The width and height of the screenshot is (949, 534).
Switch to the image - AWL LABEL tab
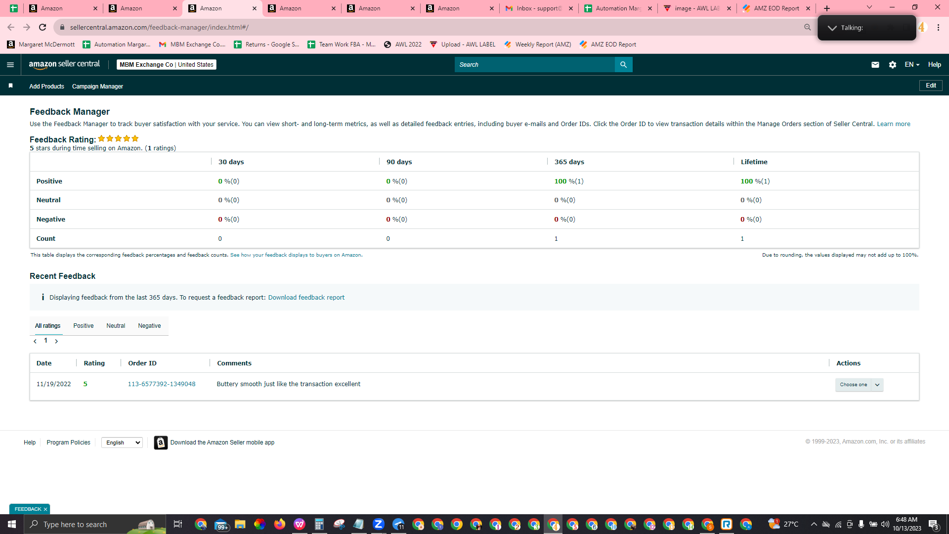[x=697, y=8]
